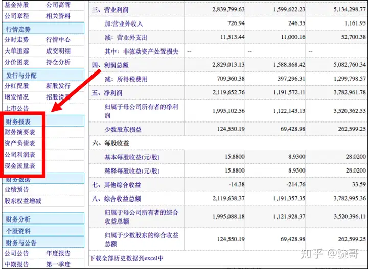368x269 pixels.
Task: Open the 持仓分析 link
Action: coord(58,62)
